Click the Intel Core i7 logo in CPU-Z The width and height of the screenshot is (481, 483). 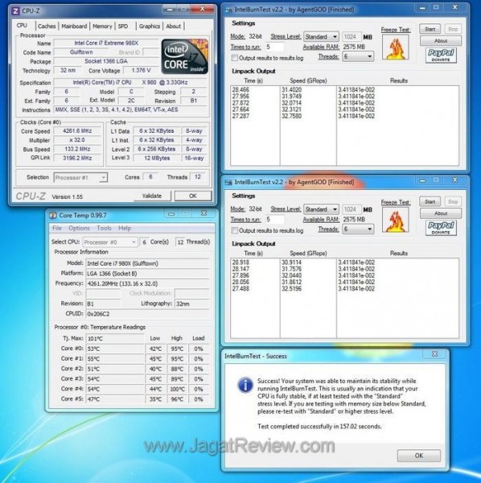click(185, 56)
